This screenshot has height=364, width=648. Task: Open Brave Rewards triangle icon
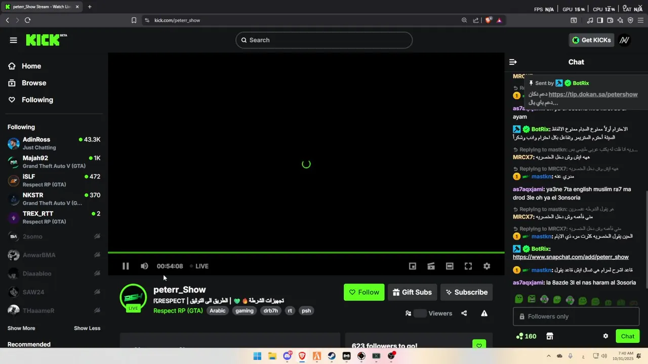[499, 20]
